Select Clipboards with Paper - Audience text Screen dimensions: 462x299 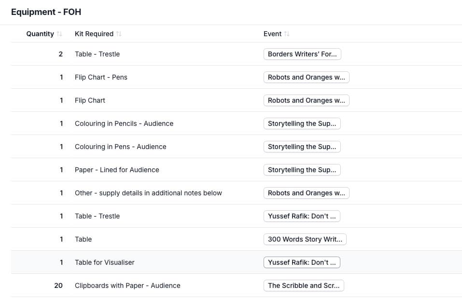[127, 285]
